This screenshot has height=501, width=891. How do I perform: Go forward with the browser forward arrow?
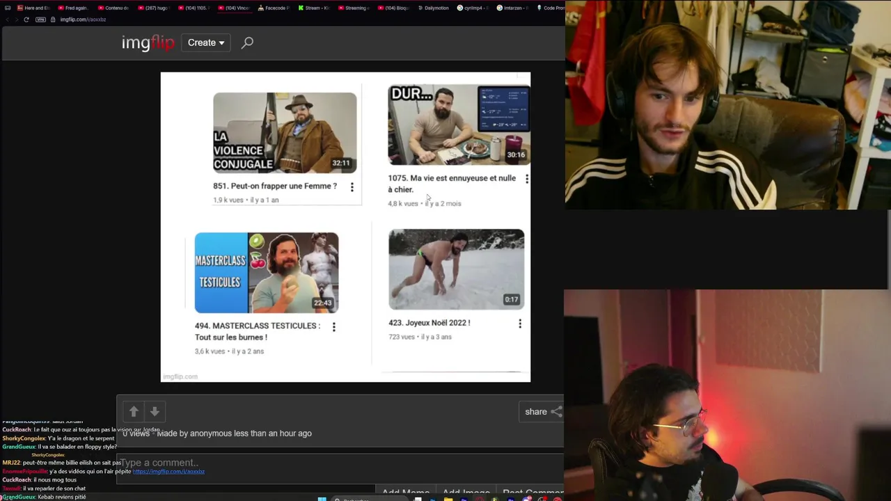16,19
